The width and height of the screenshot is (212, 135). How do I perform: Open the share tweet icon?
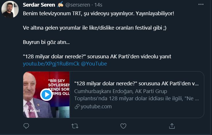(172, 126)
